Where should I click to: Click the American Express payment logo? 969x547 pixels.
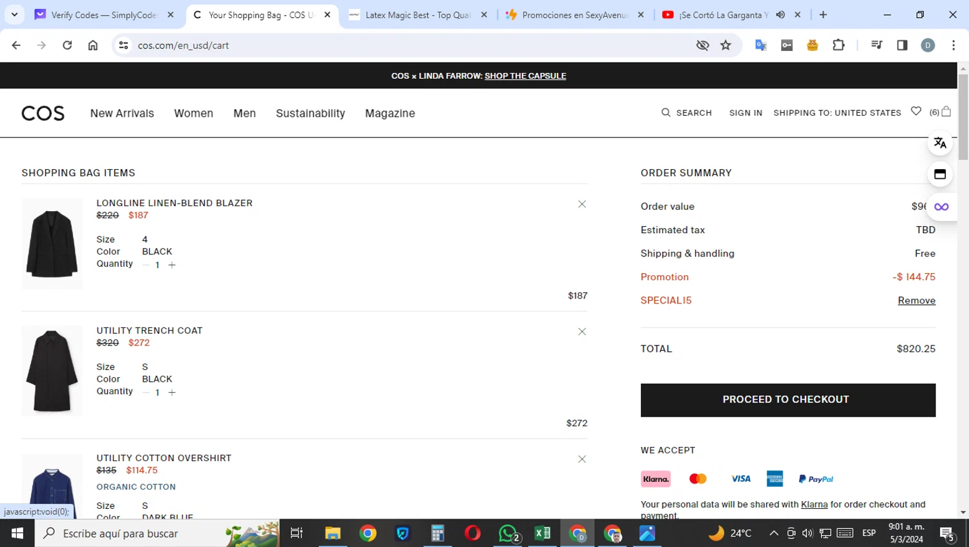[775, 479]
